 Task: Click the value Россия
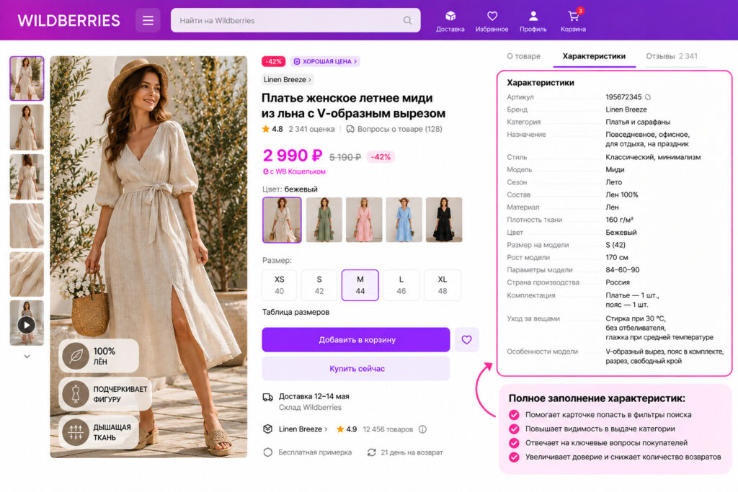(618, 282)
